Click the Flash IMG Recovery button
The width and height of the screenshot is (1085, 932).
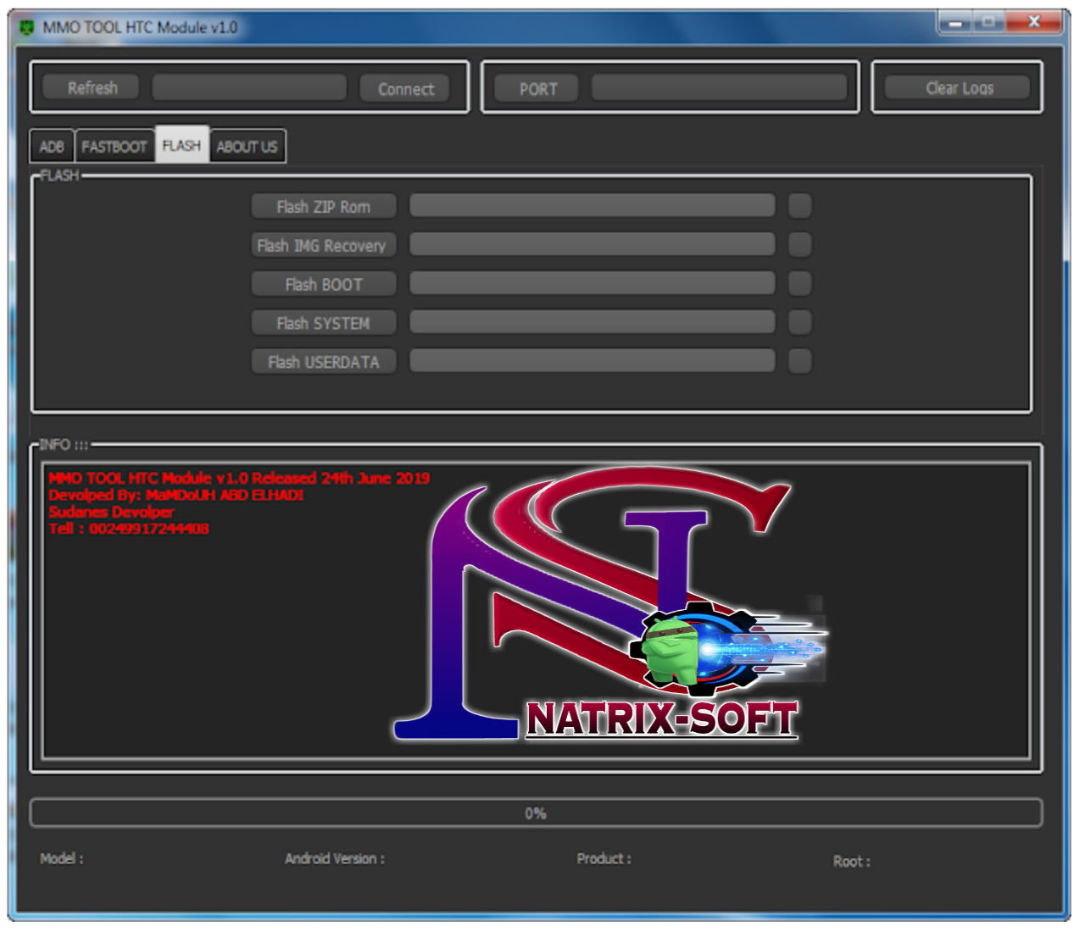coord(324,246)
